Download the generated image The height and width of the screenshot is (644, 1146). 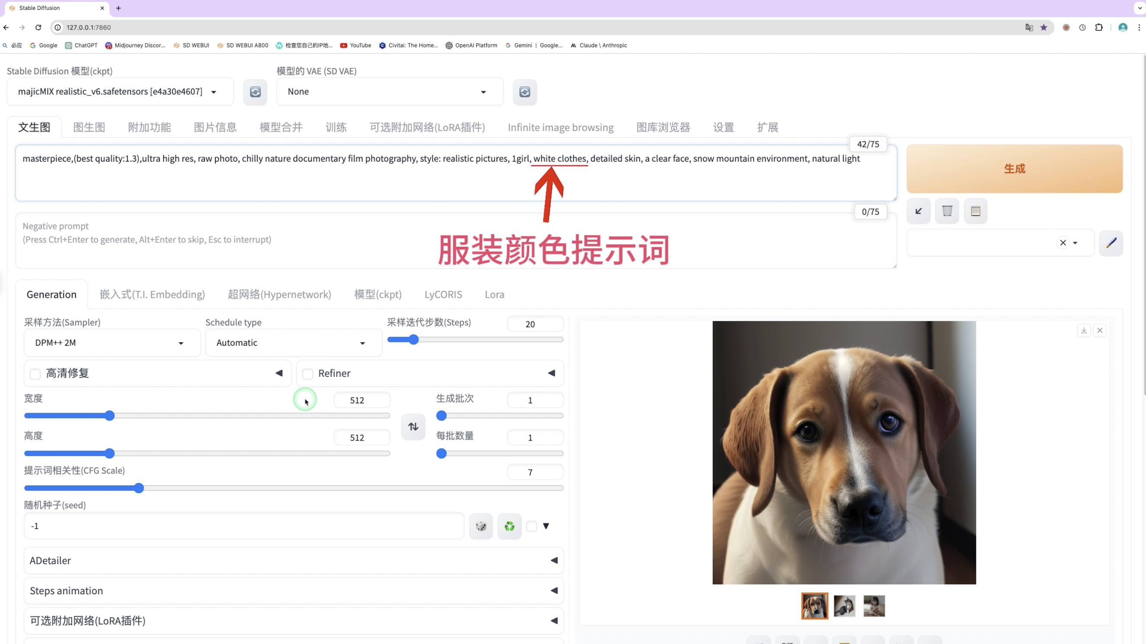tap(1084, 331)
